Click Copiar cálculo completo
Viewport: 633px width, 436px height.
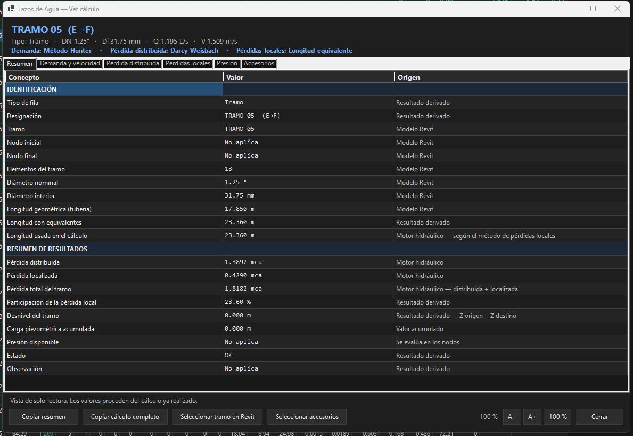[125, 417]
